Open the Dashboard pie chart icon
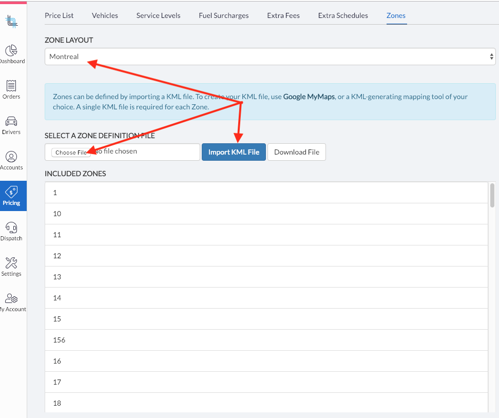499x418 pixels. point(11,50)
